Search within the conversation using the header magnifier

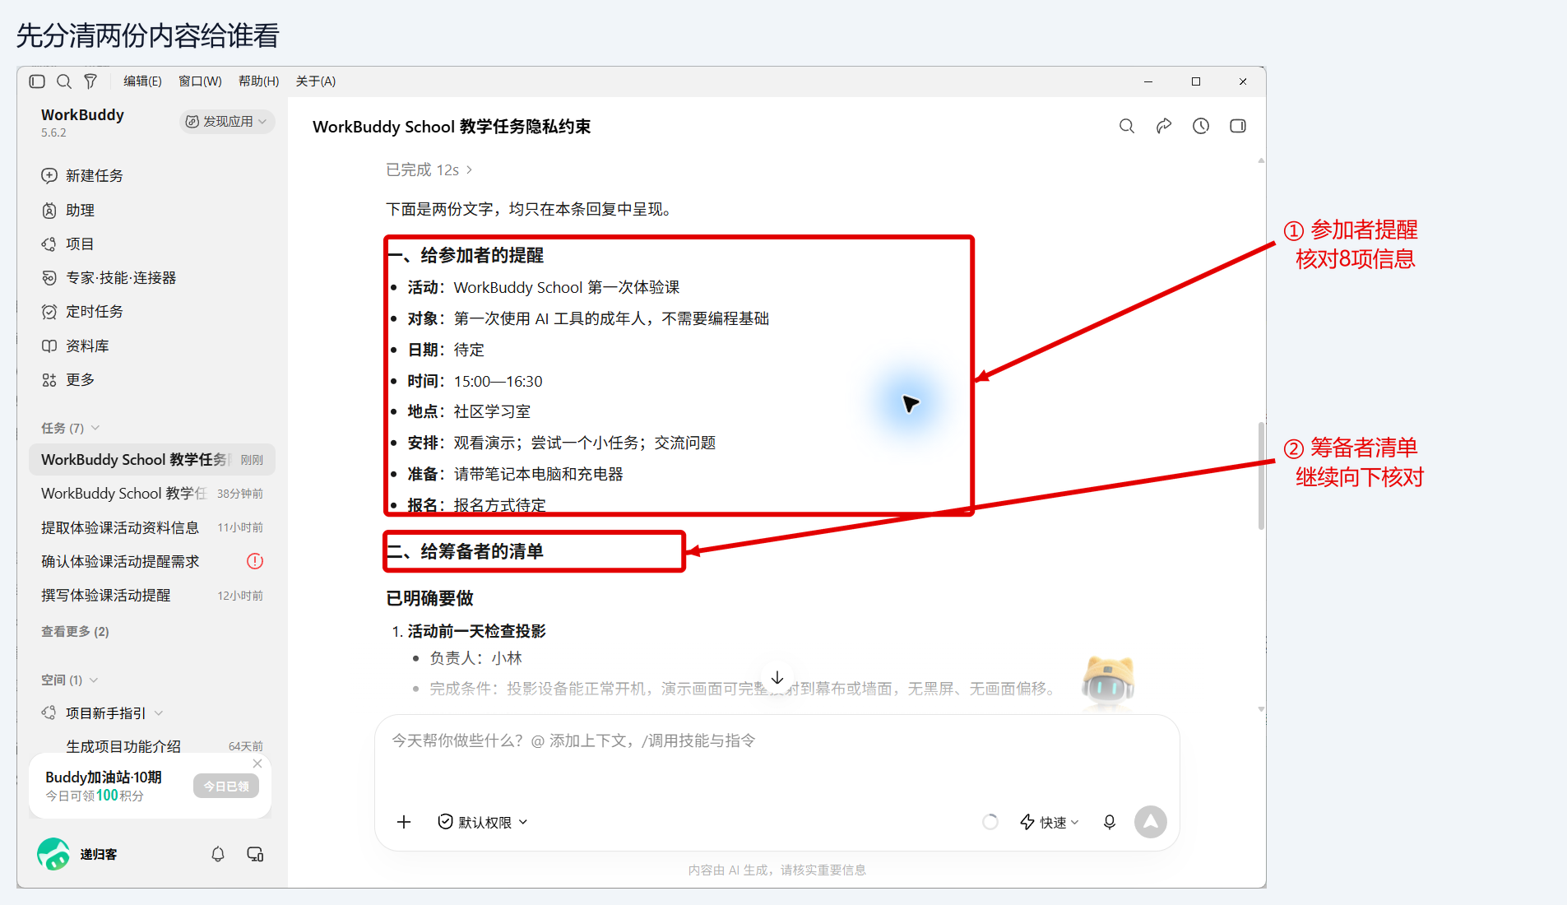(1127, 126)
